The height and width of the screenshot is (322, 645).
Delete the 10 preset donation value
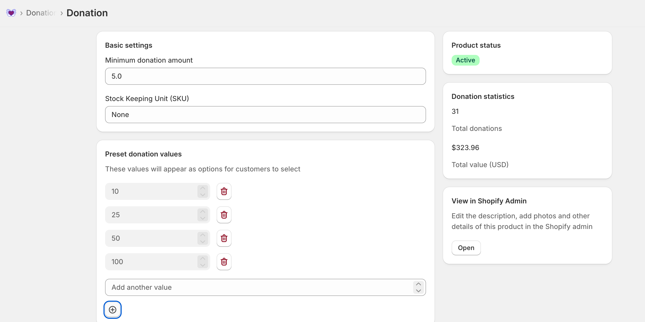pos(224,191)
